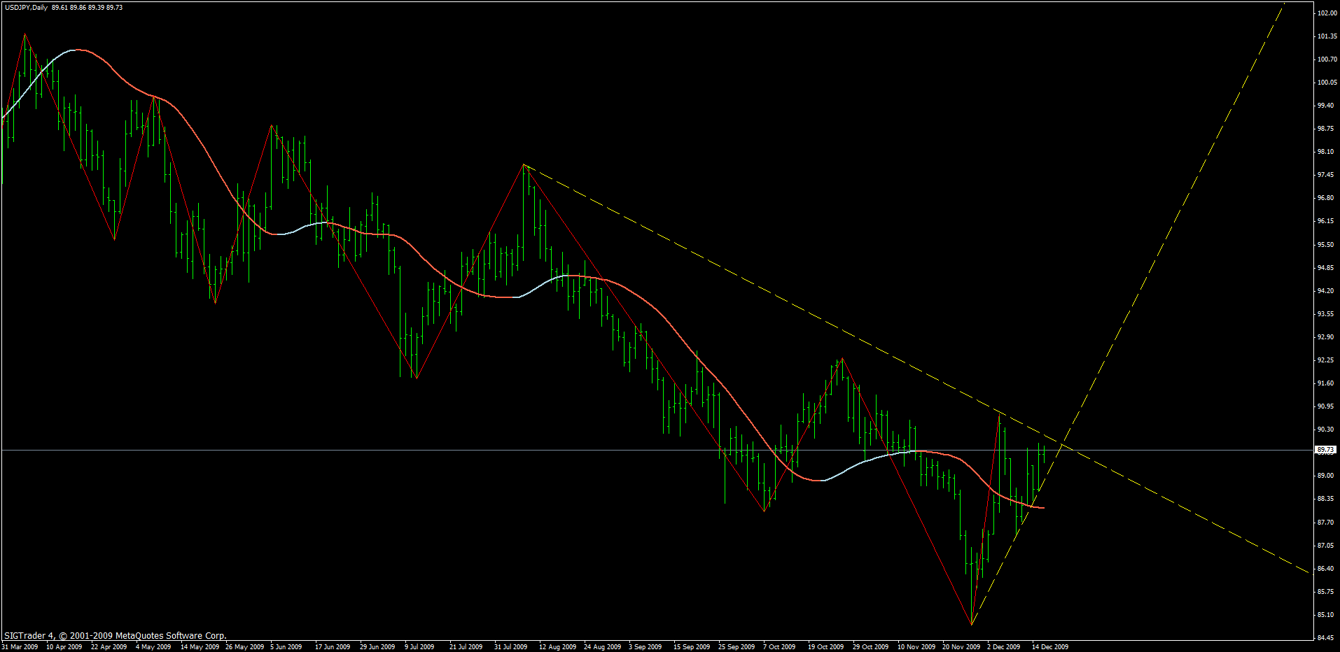
Task: Click the 100.05 label on price axis
Action: (x=1327, y=82)
